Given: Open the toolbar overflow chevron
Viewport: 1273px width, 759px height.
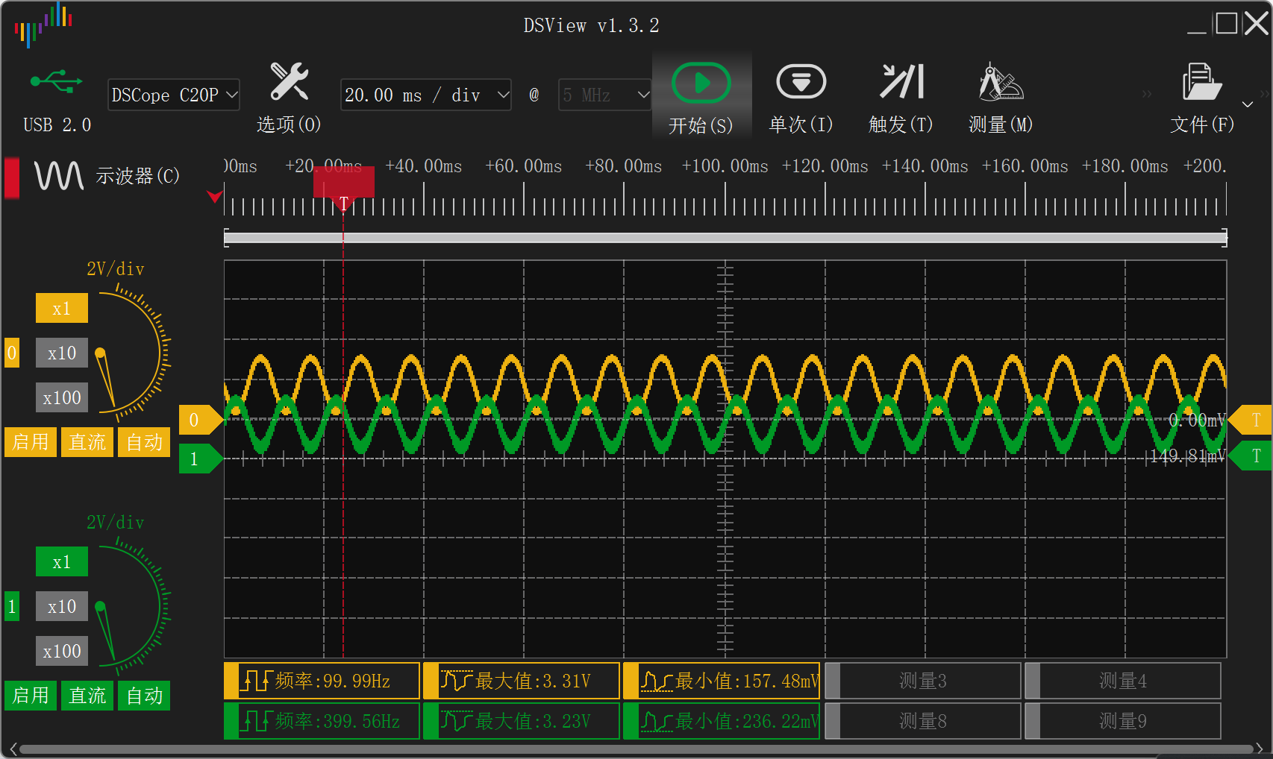Looking at the screenshot, I should coord(1147,94).
